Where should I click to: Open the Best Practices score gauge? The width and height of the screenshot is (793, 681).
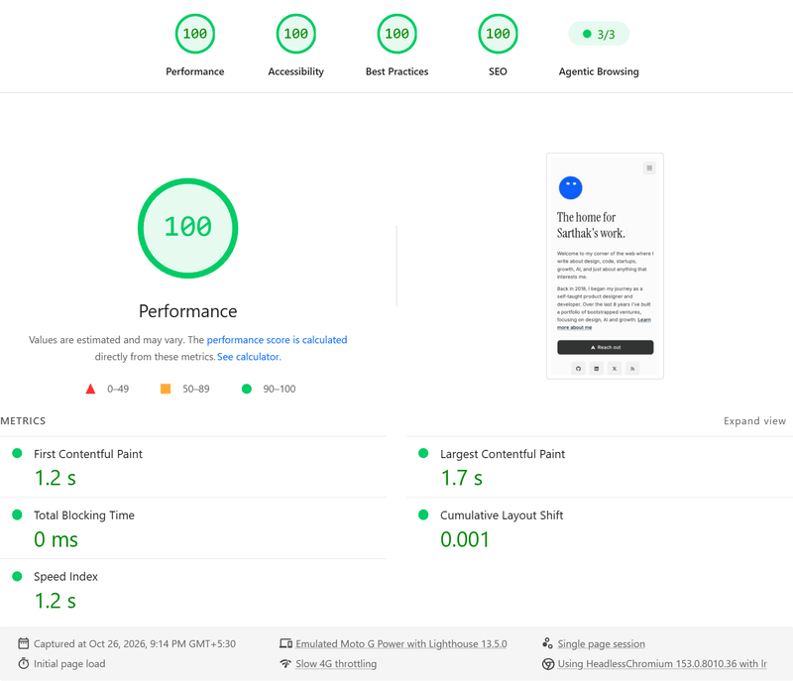(x=397, y=34)
